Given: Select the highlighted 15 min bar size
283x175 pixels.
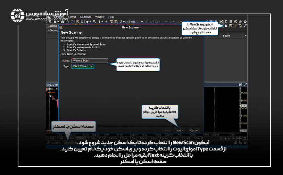Looking at the screenshot, I should point(81,139).
